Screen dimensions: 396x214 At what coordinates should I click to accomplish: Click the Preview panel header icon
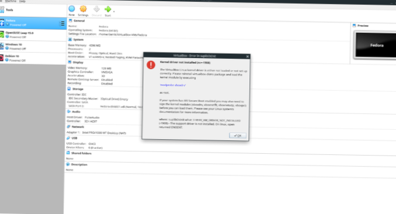(354, 26)
